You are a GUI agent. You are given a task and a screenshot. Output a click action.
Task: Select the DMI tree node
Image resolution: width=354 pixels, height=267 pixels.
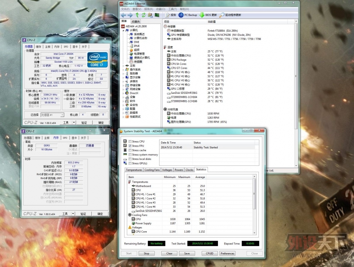(137, 42)
